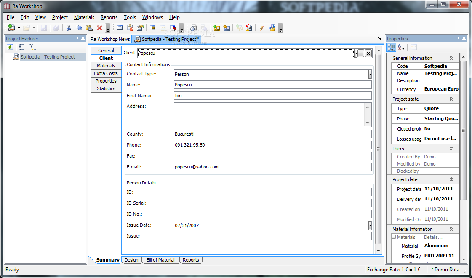This screenshot has height=278, width=472.
Task: Click the Save diskette toolbar icon
Action: coord(44,28)
